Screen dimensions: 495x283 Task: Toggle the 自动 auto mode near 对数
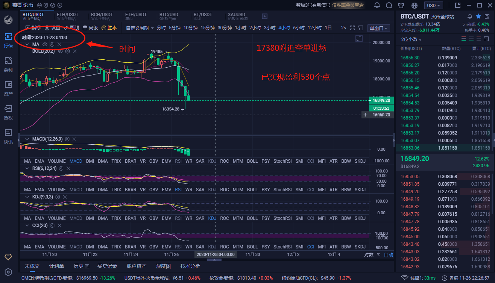click(388, 254)
